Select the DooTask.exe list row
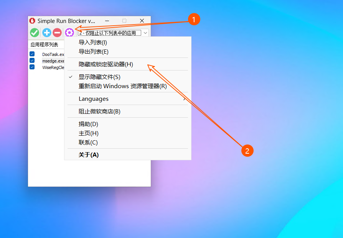343x238 pixels. click(x=53, y=54)
